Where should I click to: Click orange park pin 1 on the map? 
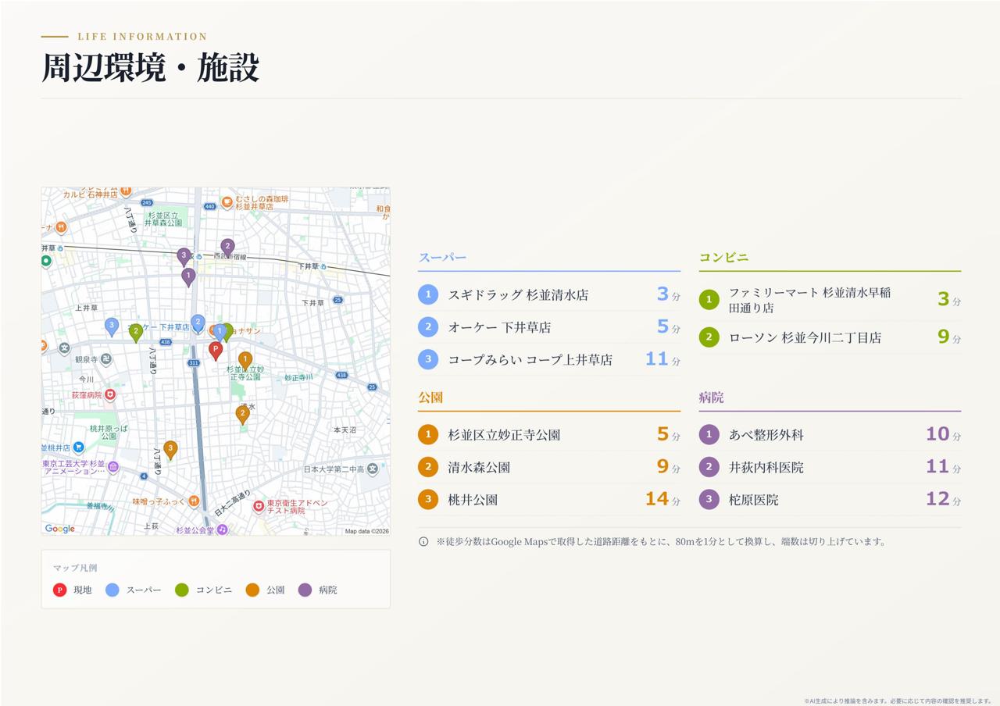tap(245, 361)
